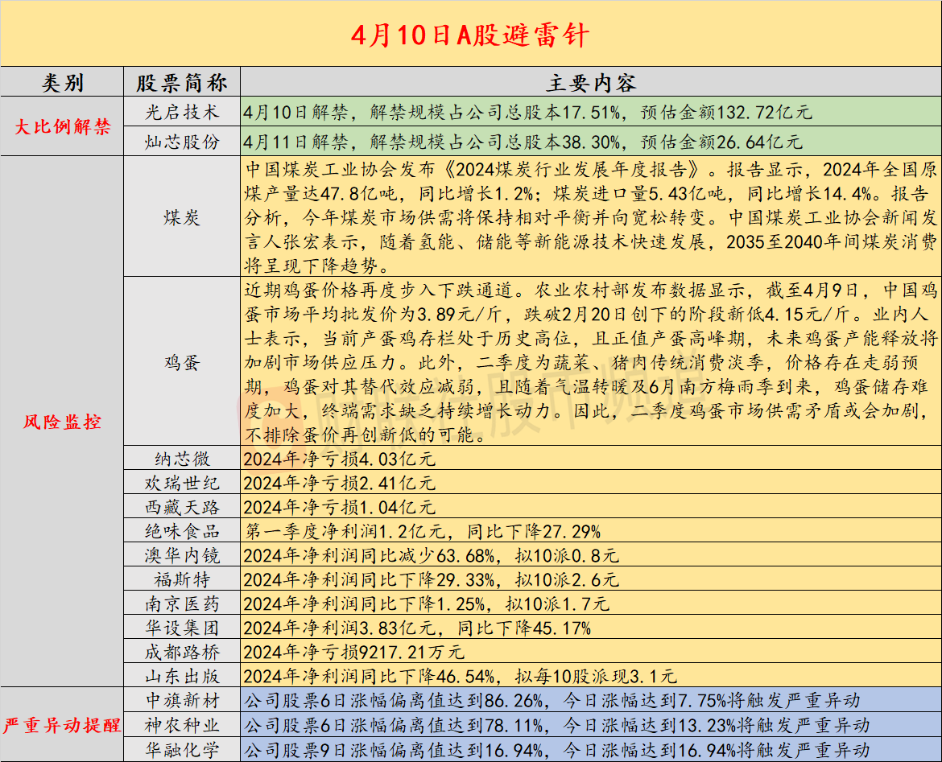Click the "中旗新材" stock cell
942x762 pixels.
[x=182, y=700]
